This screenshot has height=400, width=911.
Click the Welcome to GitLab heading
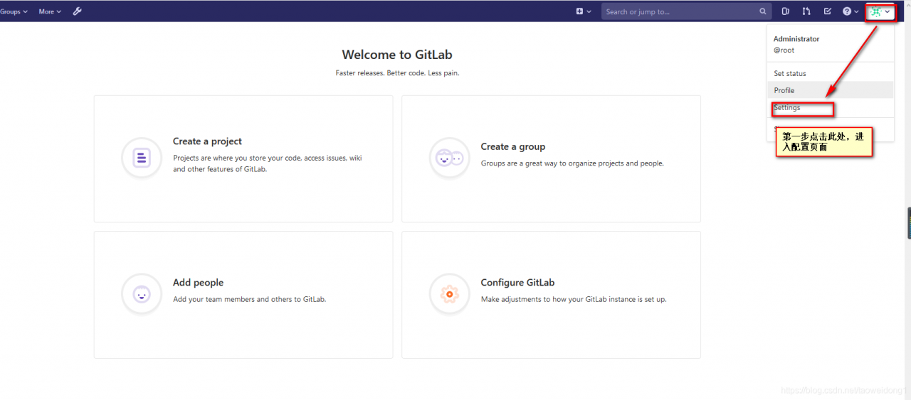point(397,55)
